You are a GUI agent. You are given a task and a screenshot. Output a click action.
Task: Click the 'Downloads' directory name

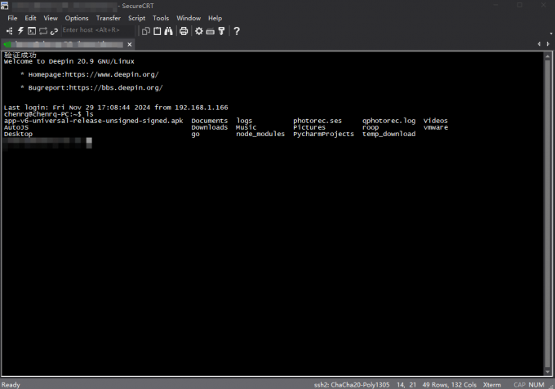pos(210,127)
